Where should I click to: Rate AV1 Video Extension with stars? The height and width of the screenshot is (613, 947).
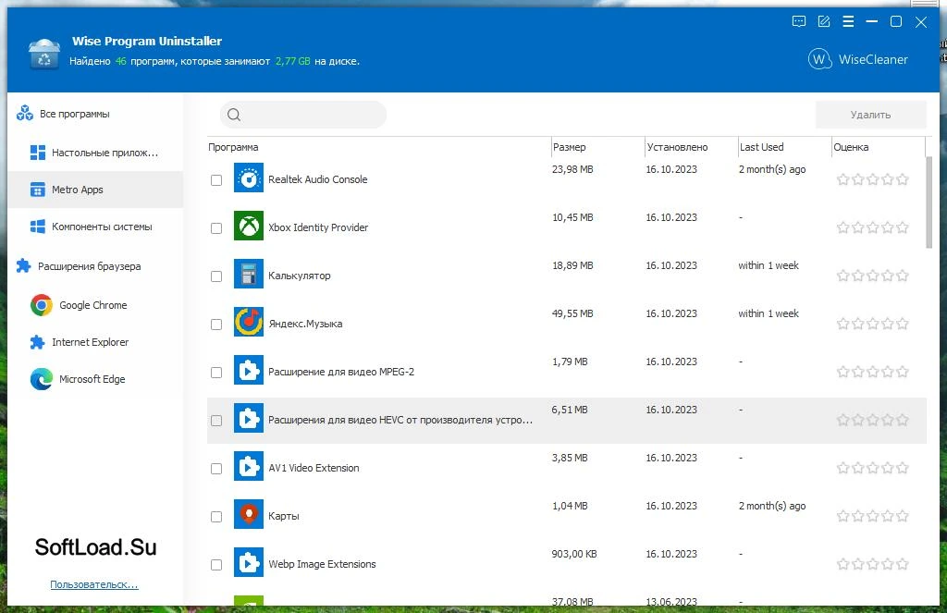(x=873, y=468)
